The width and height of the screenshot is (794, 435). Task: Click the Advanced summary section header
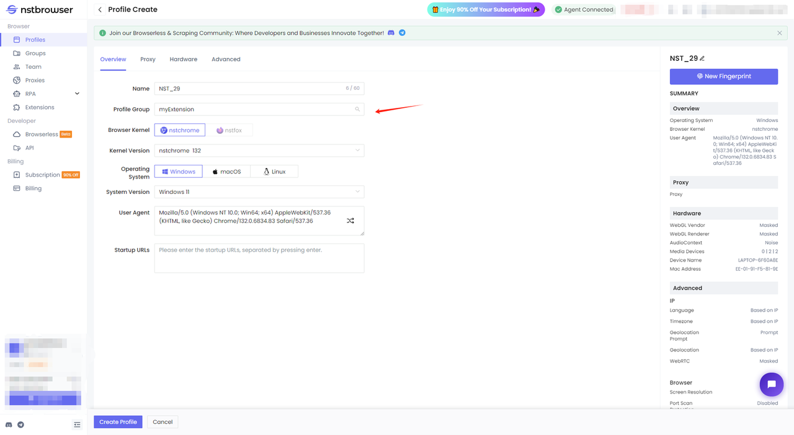724,288
